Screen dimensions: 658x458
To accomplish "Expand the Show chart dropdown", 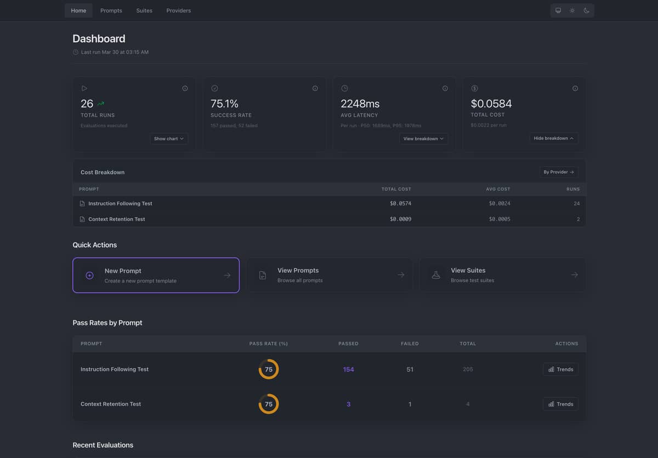I will [x=169, y=139].
